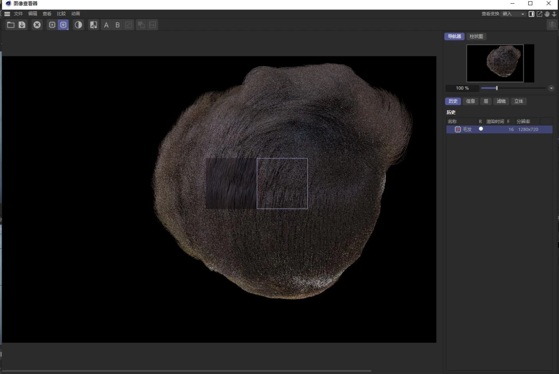Viewport: 559px width, 374px height.
Task: Click the clear render chip icon
Action: tap(52, 25)
